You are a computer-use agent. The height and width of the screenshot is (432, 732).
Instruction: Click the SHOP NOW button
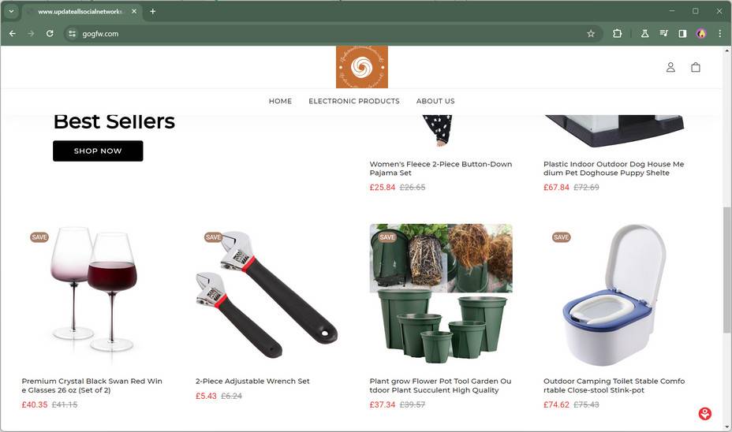(x=98, y=151)
